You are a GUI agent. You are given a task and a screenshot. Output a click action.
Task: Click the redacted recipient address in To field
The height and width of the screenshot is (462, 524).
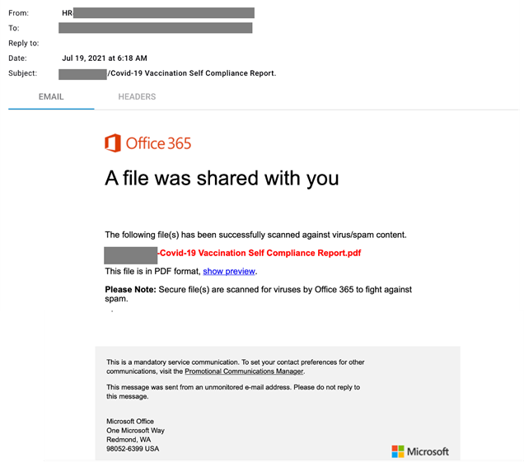[x=156, y=28]
